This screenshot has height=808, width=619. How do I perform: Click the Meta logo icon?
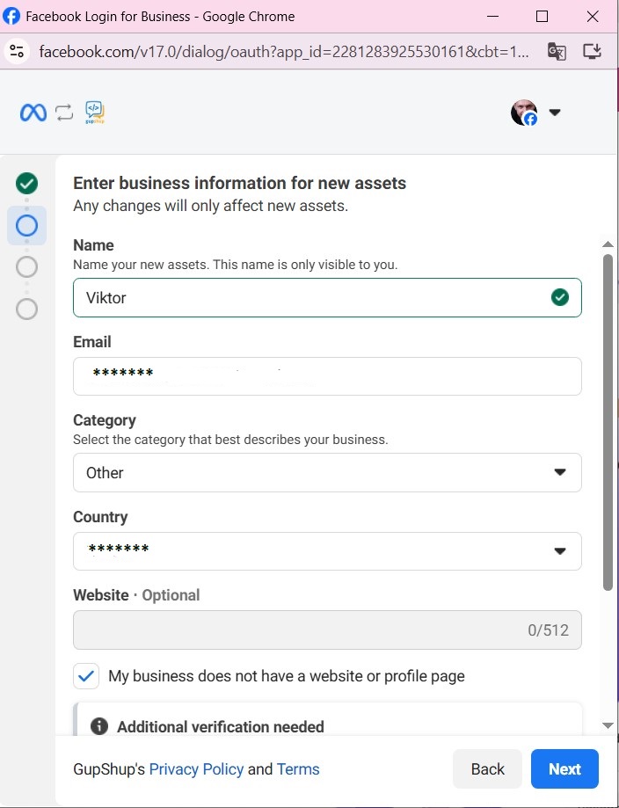pyautogui.click(x=33, y=113)
